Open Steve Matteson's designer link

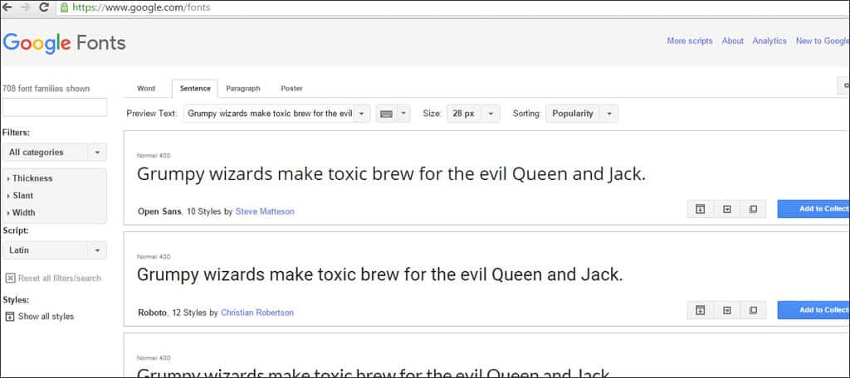tap(265, 211)
